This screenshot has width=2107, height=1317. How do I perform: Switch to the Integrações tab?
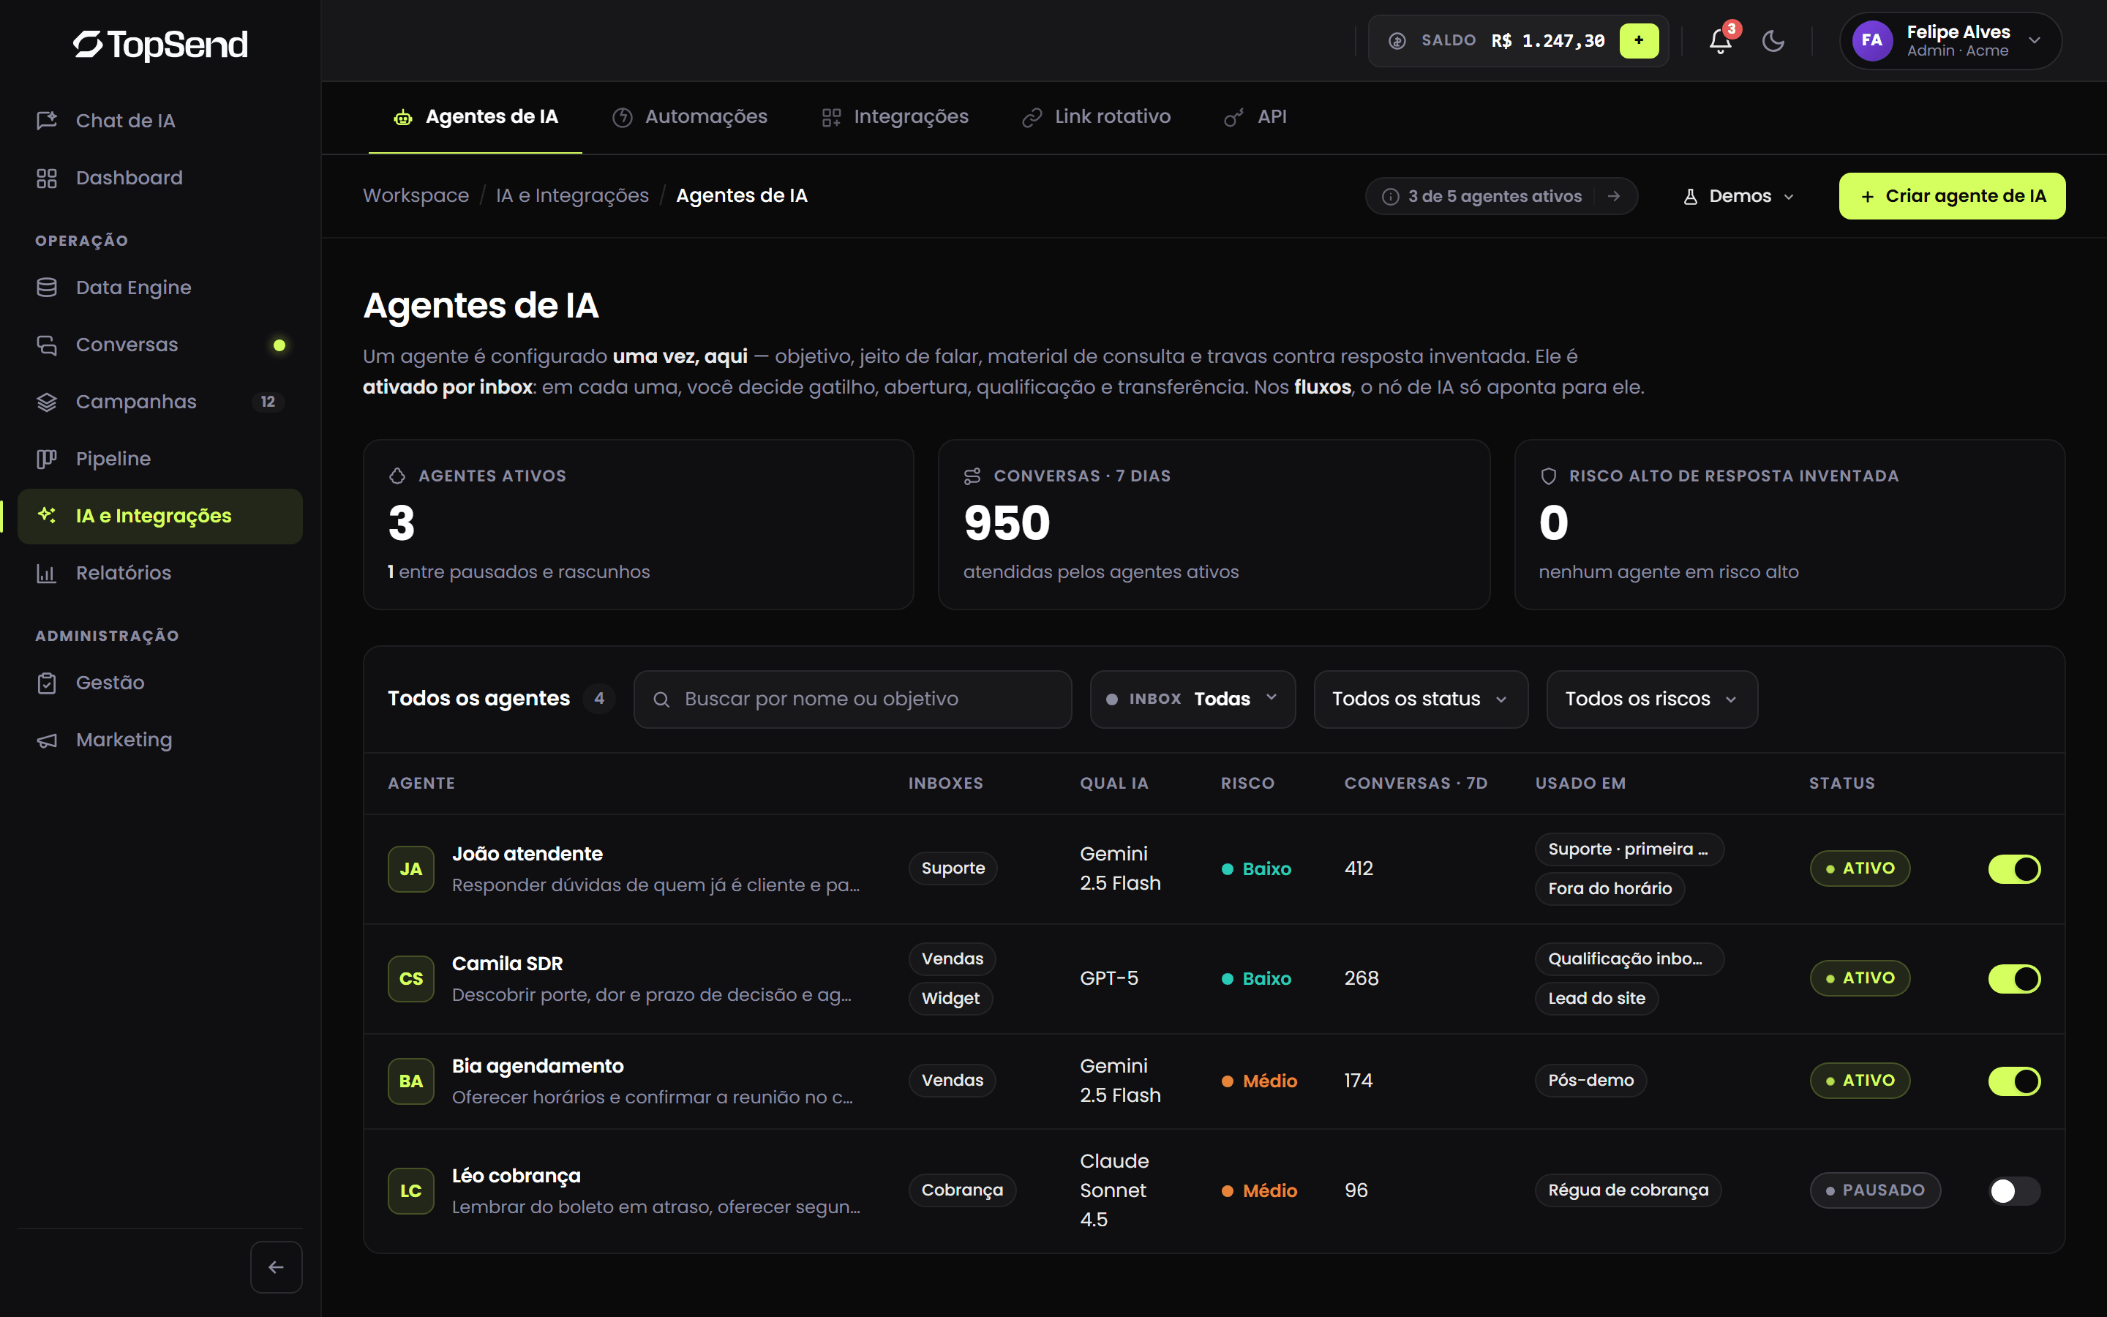pyautogui.click(x=895, y=117)
